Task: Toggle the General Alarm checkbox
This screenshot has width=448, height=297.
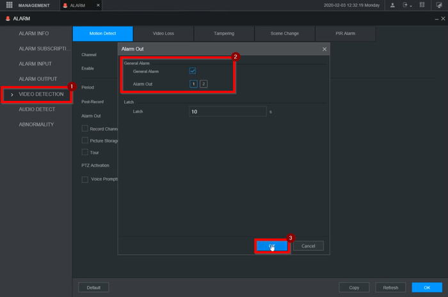Action: coord(193,71)
